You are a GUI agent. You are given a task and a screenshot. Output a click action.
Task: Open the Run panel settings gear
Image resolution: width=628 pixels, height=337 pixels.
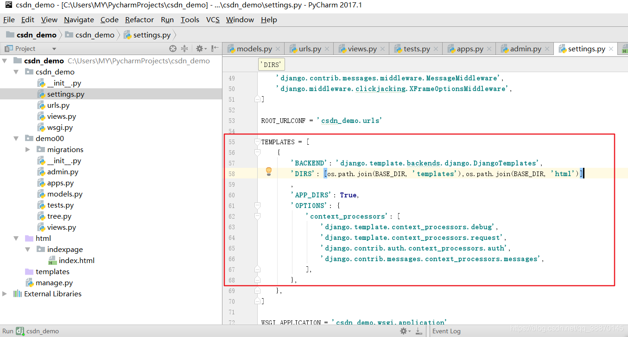[405, 331]
